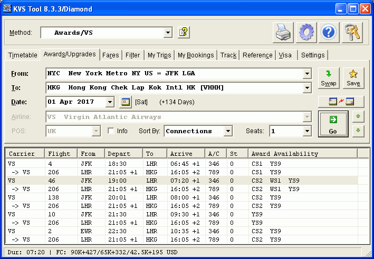The image size is (374, 259).
Task: Enable the Info checkbox
Action: pos(111,131)
